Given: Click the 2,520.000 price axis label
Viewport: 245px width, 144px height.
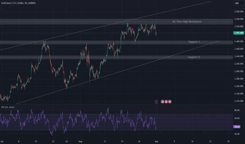Looking at the screenshot, I should [239, 26].
